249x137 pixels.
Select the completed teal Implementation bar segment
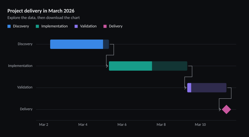[130, 66]
